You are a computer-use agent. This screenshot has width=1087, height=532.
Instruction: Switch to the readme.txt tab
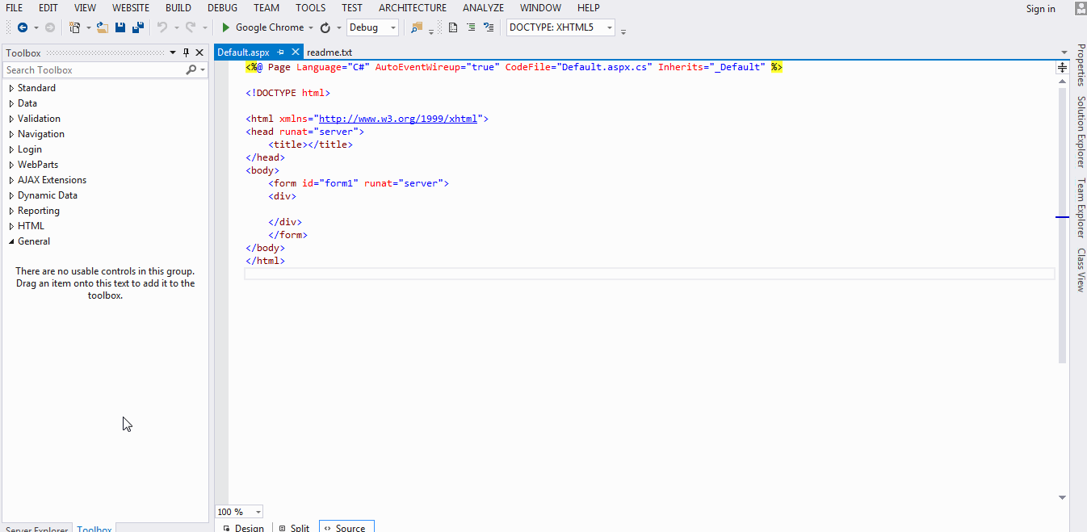(329, 52)
